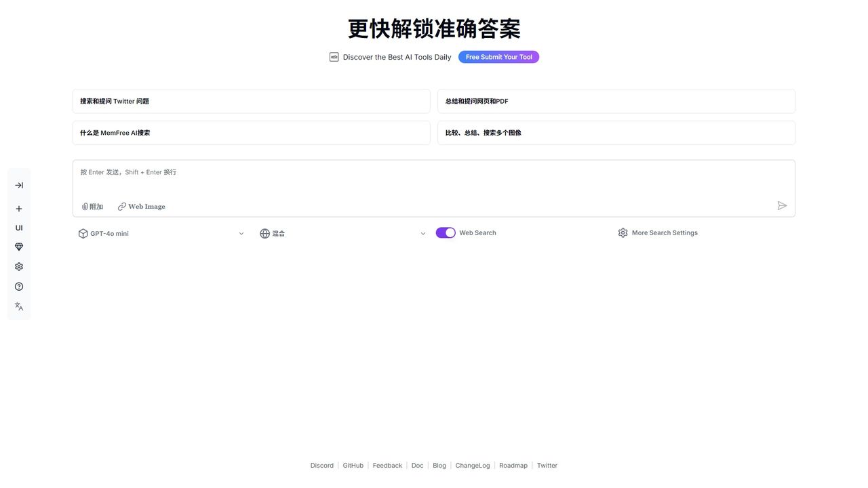Click the 附加 attach label

tap(96, 207)
